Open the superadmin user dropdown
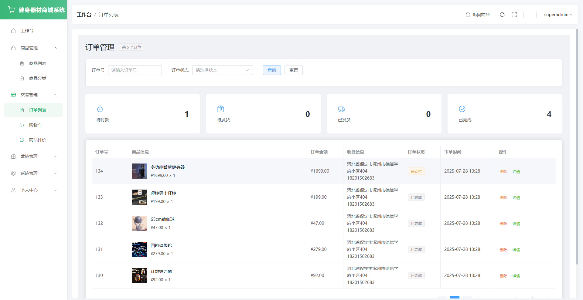 point(558,15)
